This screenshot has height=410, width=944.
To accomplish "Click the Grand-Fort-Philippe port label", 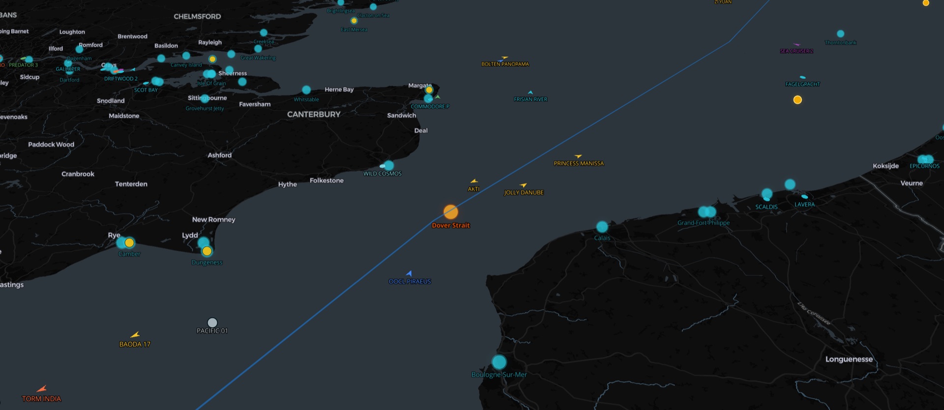I will pos(704,223).
